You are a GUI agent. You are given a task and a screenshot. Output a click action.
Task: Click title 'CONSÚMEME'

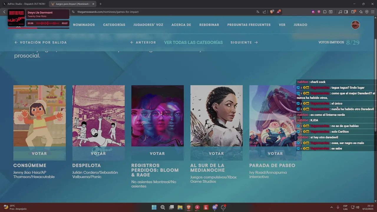(x=30, y=165)
